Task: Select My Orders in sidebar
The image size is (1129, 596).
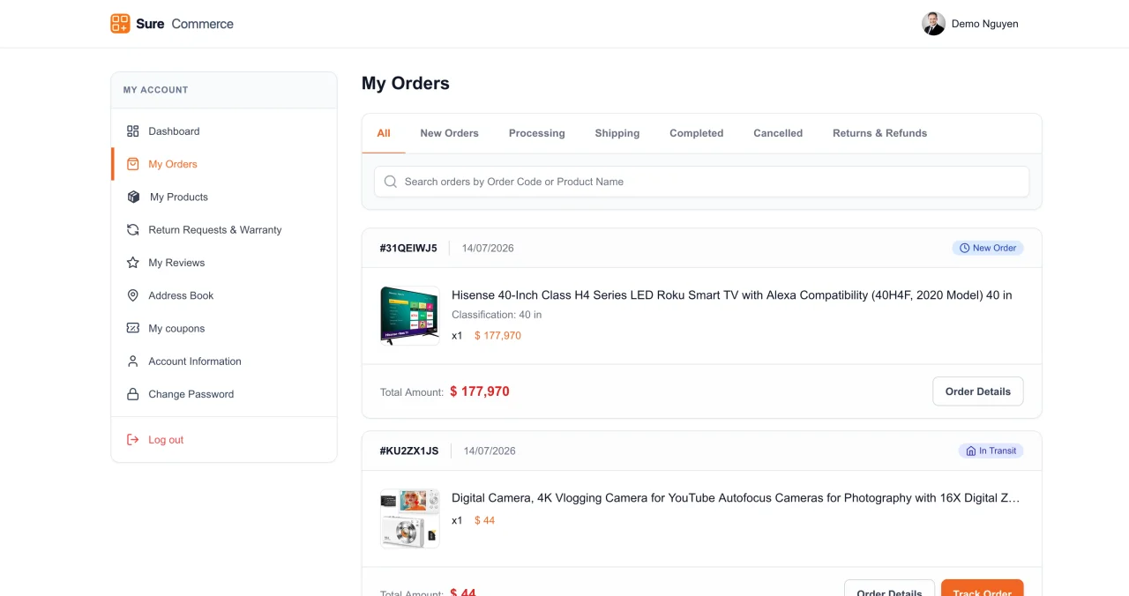Action: [224, 164]
